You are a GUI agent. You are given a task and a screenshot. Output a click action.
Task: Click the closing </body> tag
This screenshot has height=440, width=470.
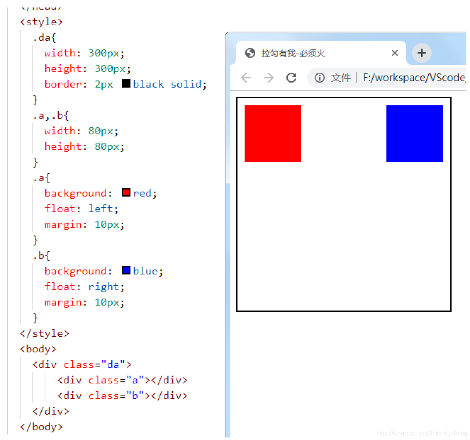pyautogui.click(x=41, y=427)
